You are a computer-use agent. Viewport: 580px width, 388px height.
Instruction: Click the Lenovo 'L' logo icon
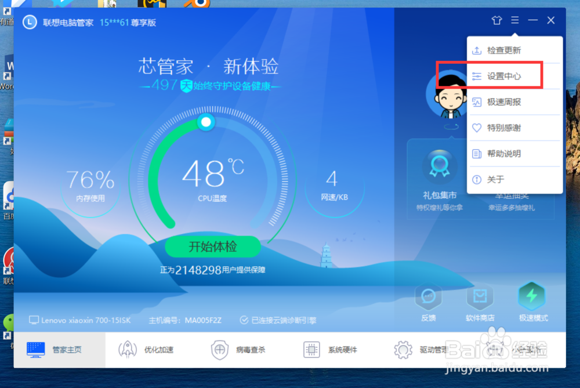pos(30,22)
